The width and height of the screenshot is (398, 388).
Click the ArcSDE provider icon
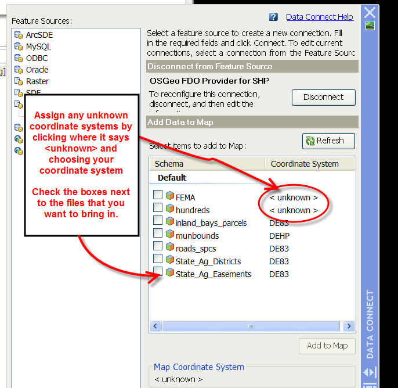[x=18, y=35]
